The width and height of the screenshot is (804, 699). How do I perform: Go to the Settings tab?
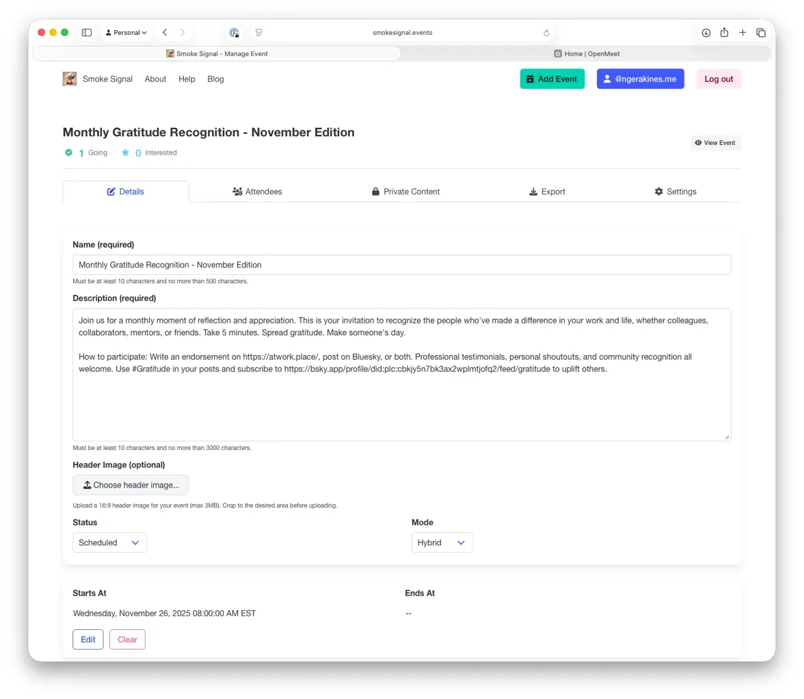tap(675, 192)
